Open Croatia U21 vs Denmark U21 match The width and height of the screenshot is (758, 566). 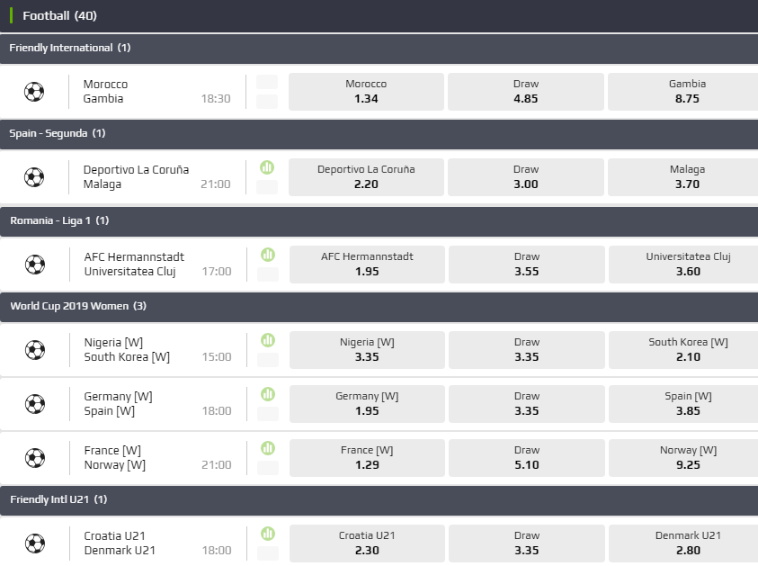(120, 543)
